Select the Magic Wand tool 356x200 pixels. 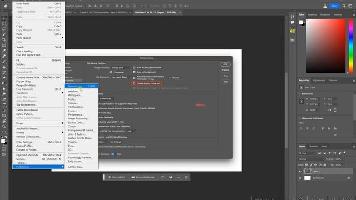coord(4,34)
